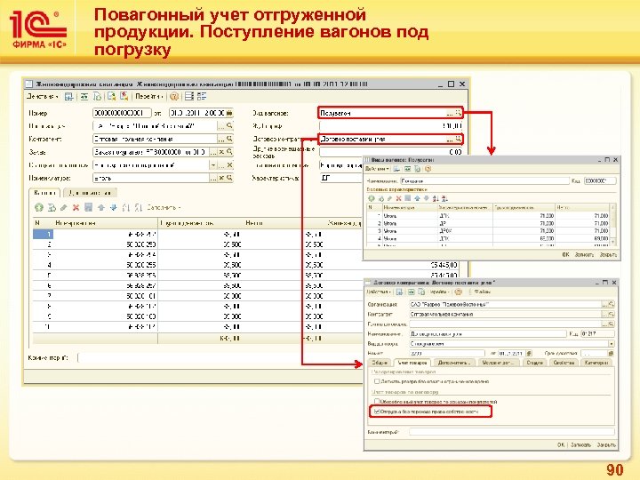This screenshot has width=640, height=480.
Task: Clear the Номенклатура field with its X icon
Action: (x=221, y=178)
